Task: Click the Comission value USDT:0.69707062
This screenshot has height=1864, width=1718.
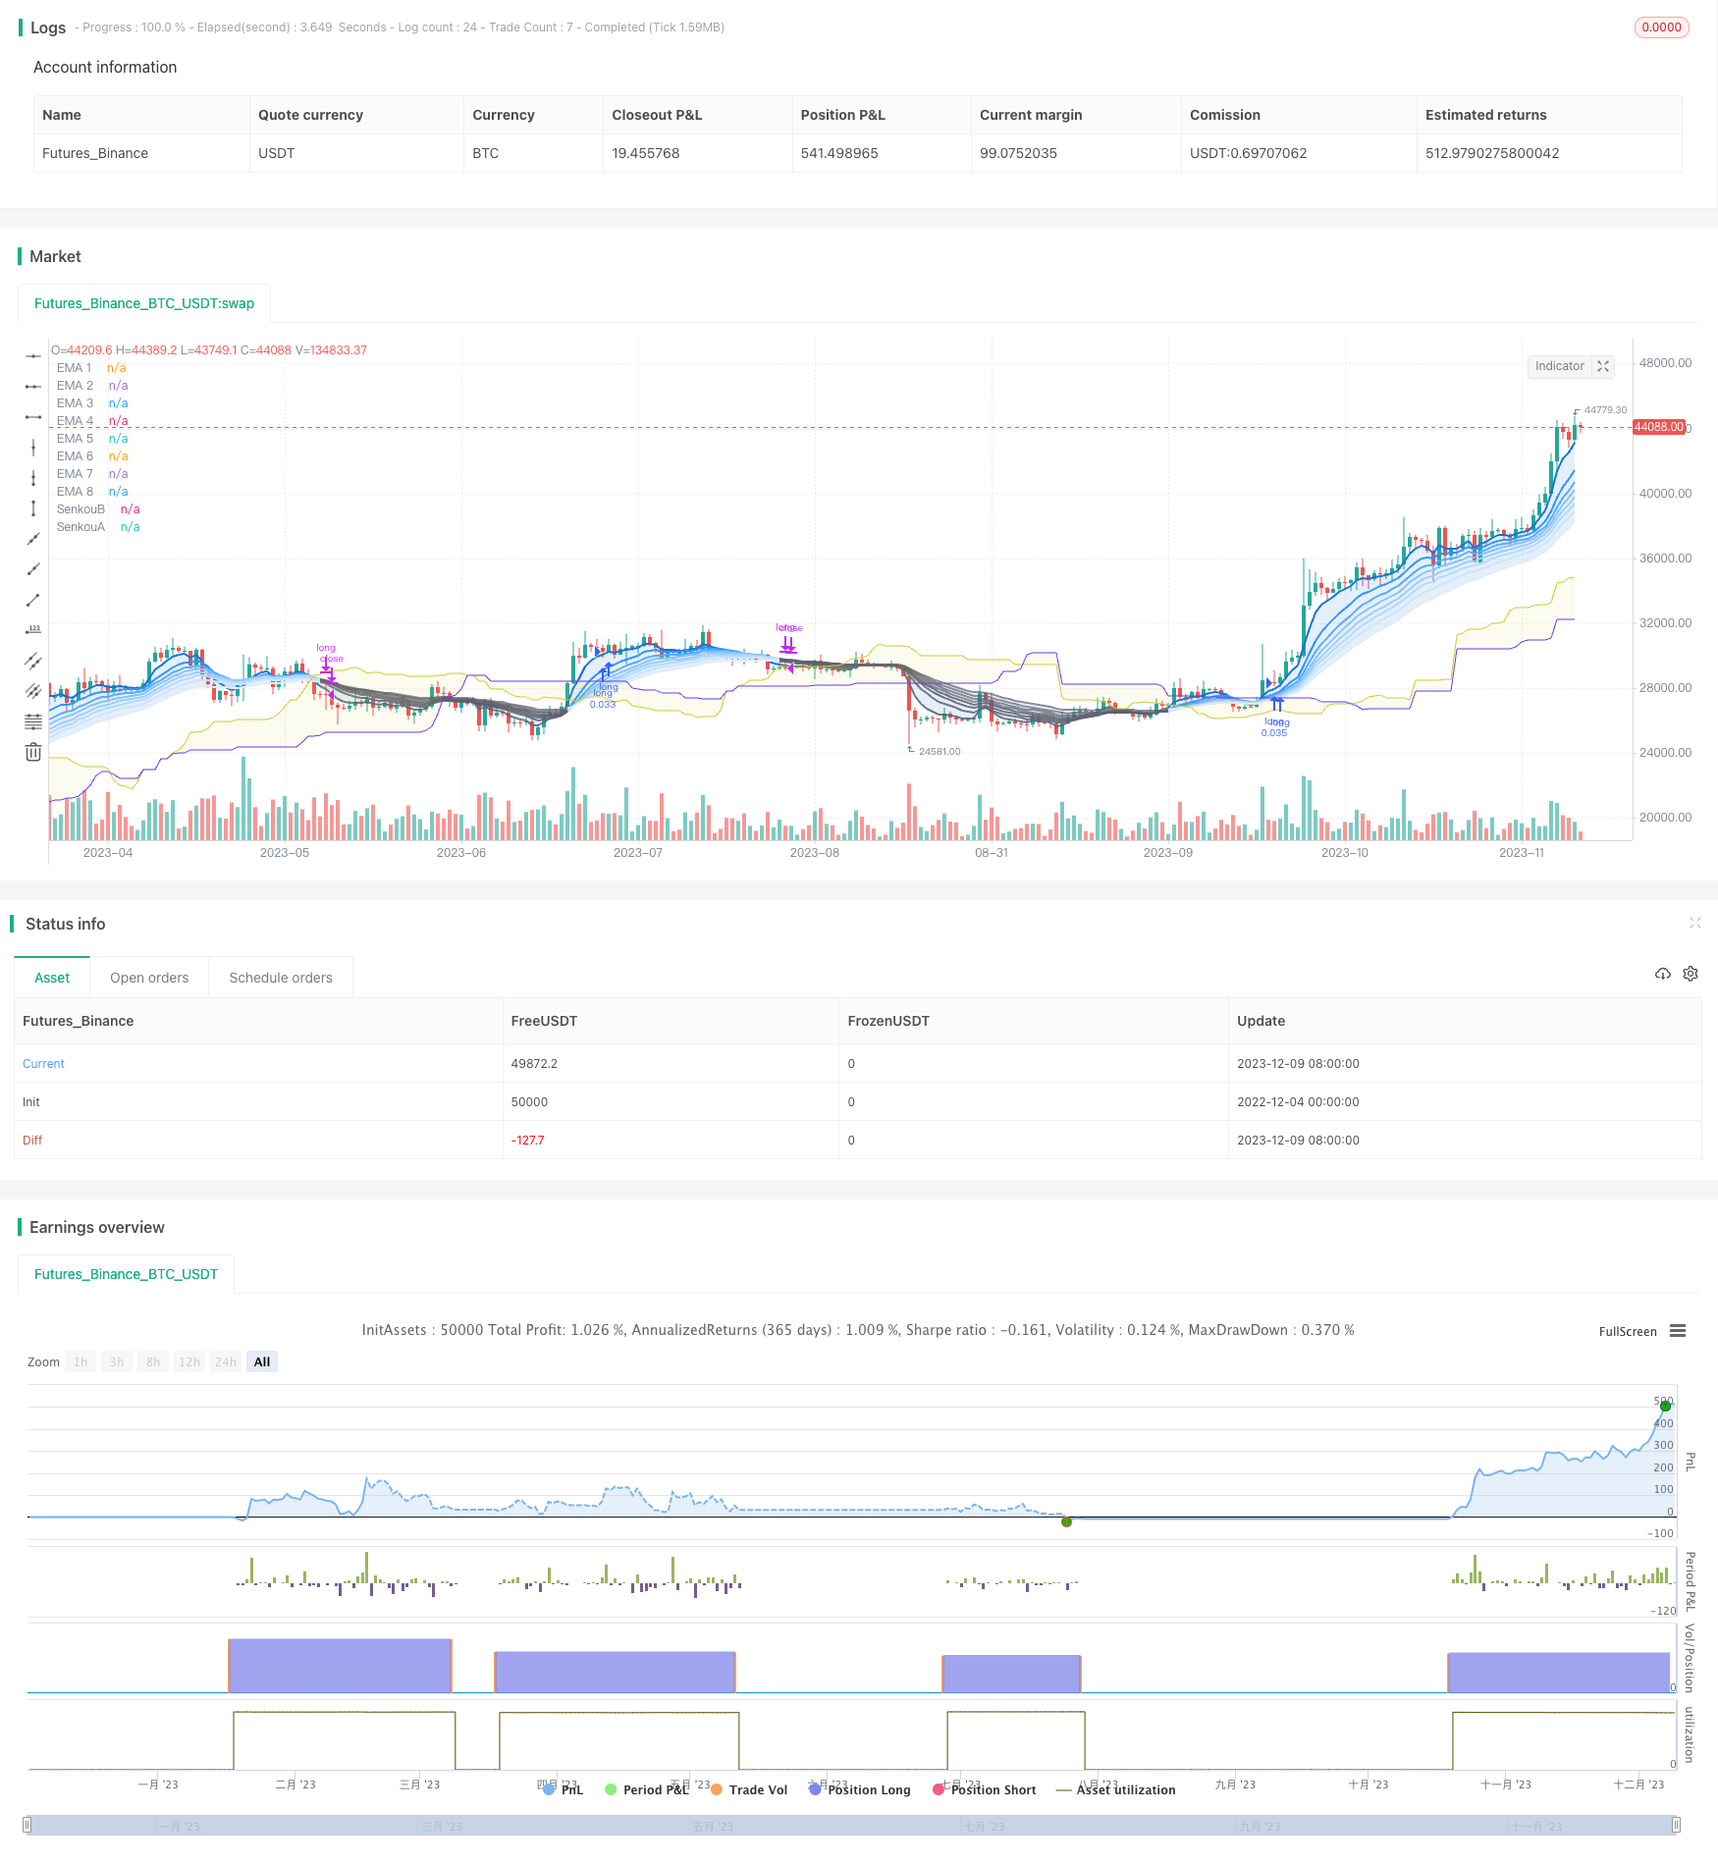Action: click(1249, 153)
